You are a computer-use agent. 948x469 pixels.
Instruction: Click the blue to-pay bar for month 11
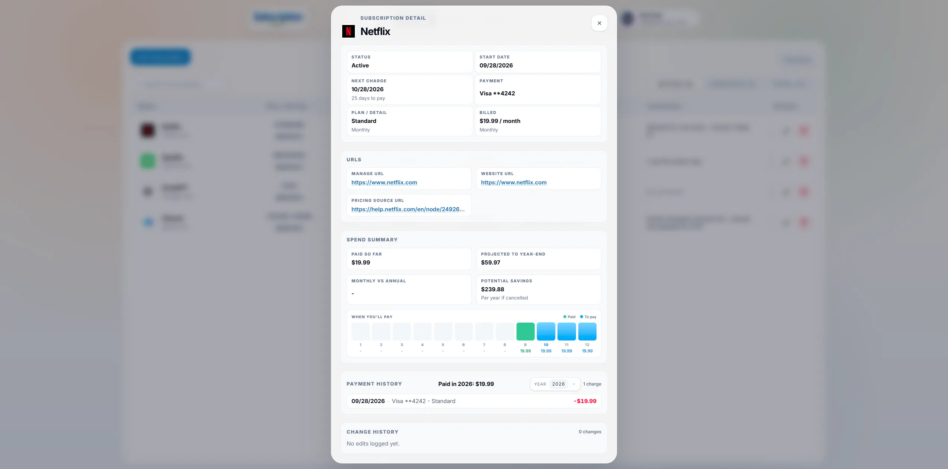point(566,332)
